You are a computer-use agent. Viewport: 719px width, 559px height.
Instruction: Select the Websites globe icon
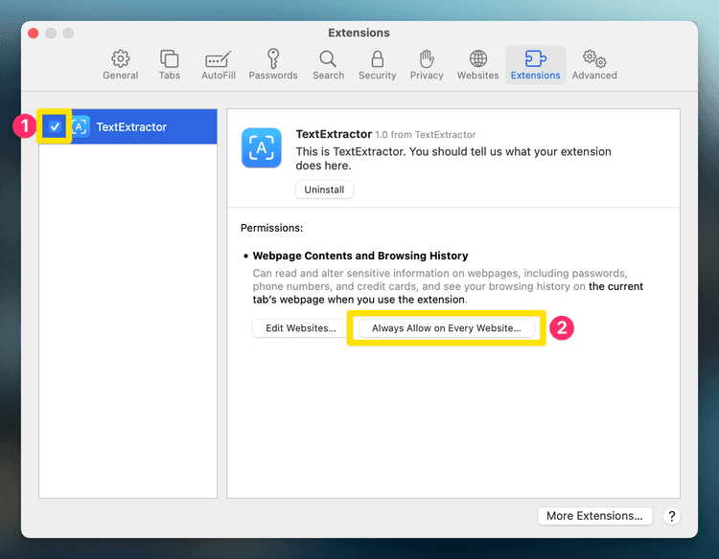477,59
